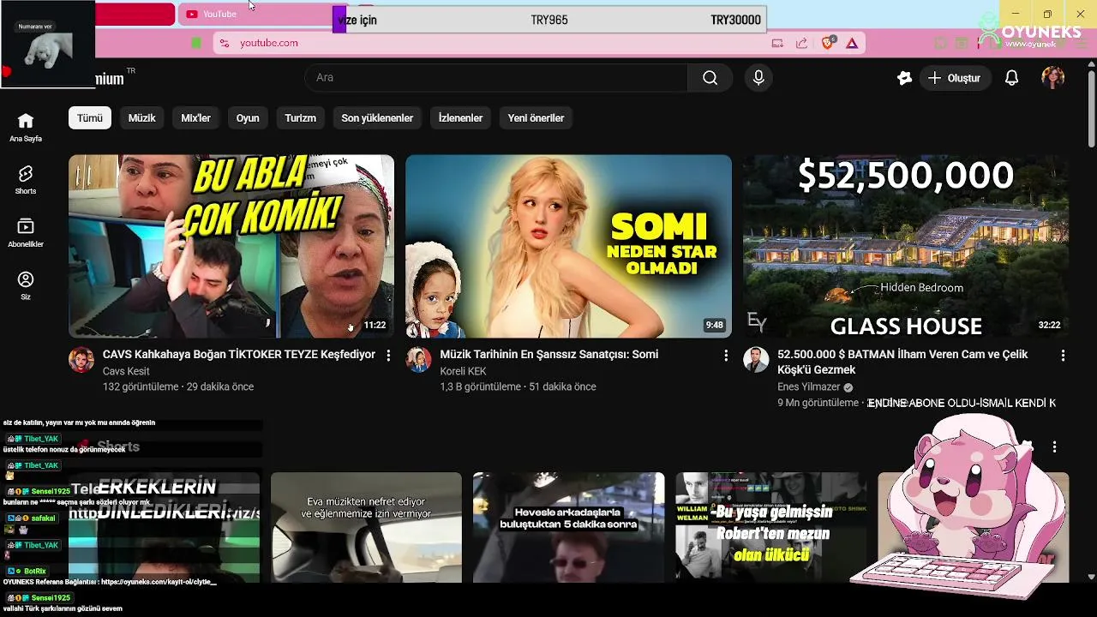
Task: Open Enes Yilmazer channel avatar
Action: coord(756,359)
